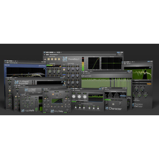The height and width of the screenshot is (159, 159).
Task: Click the black peak in DeEsser spectrum display
Action: tap(145, 74)
